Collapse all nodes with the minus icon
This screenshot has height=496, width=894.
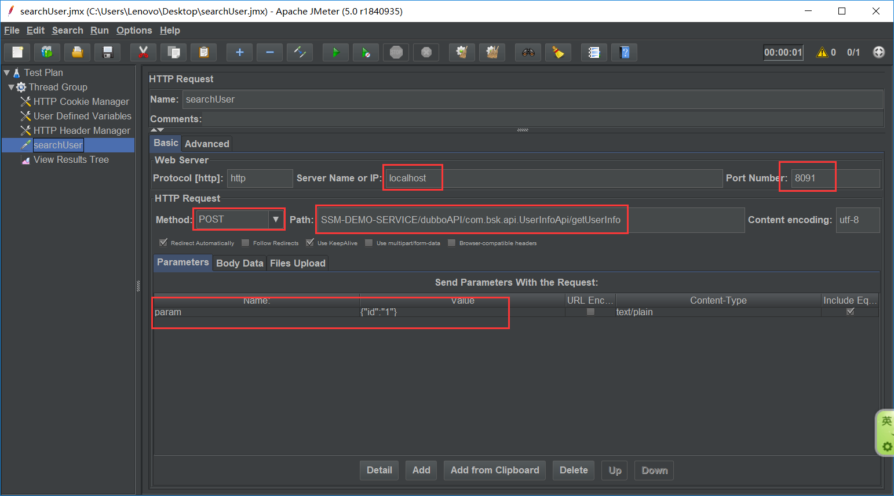[x=270, y=52]
